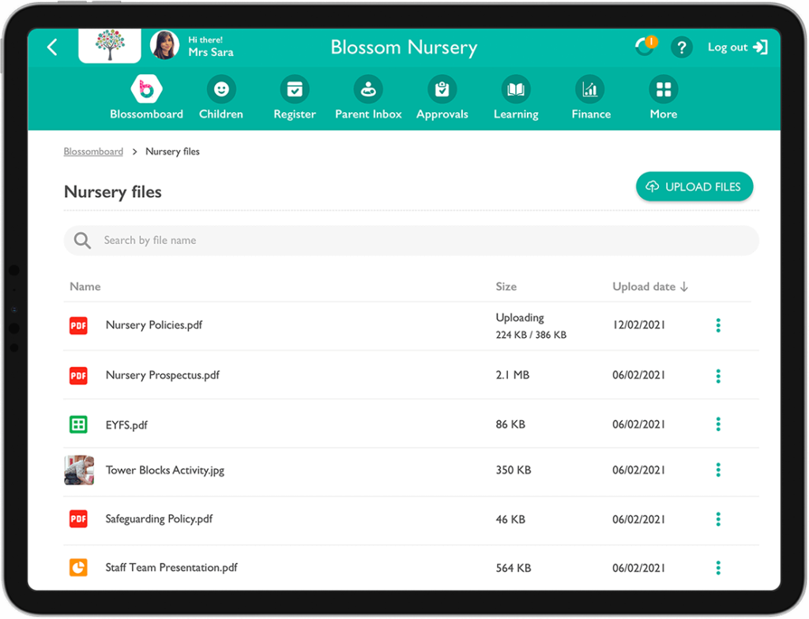Click the Blossomboard hexagon icon

point(146,89)
